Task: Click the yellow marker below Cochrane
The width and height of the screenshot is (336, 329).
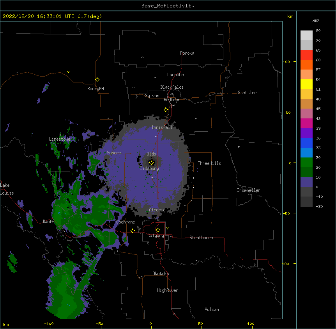Action: [x=133, y=231]
